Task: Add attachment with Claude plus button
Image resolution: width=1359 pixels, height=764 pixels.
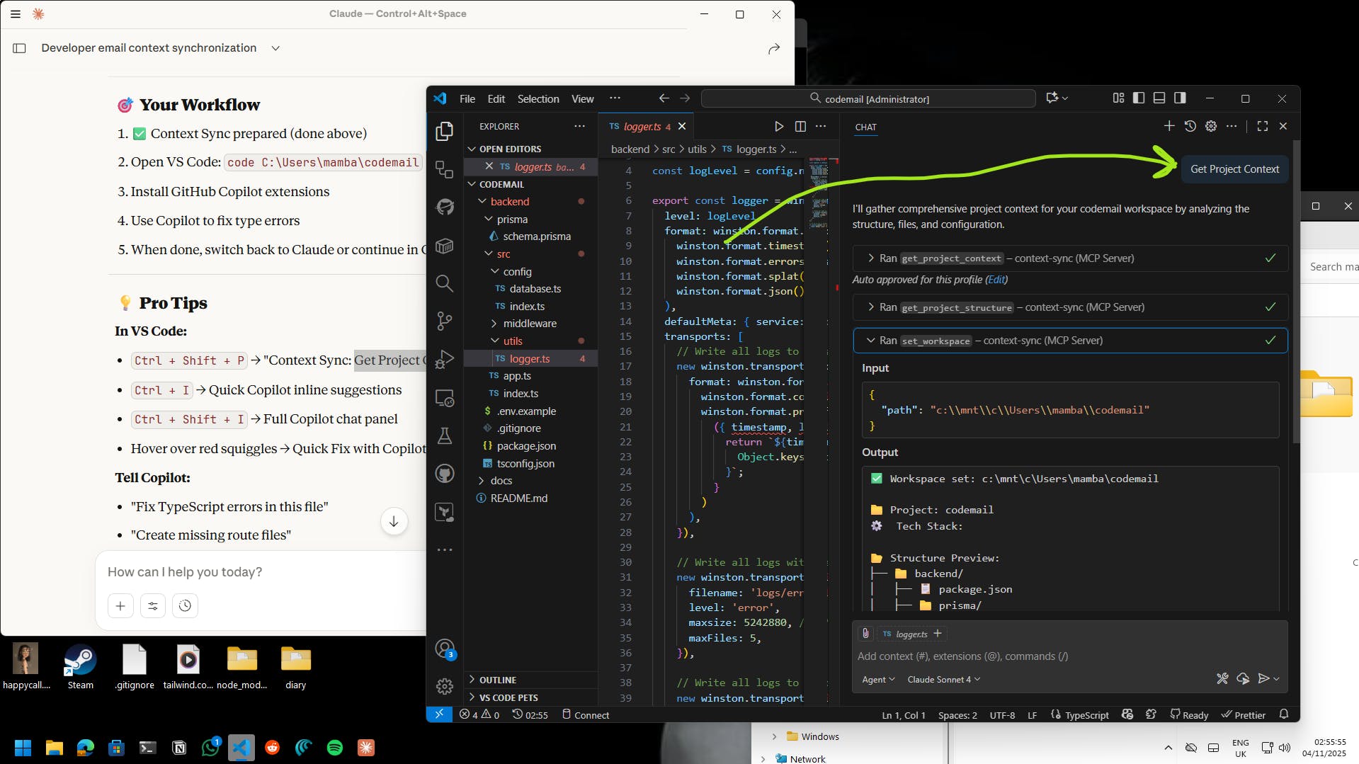Action: (120, 605)
